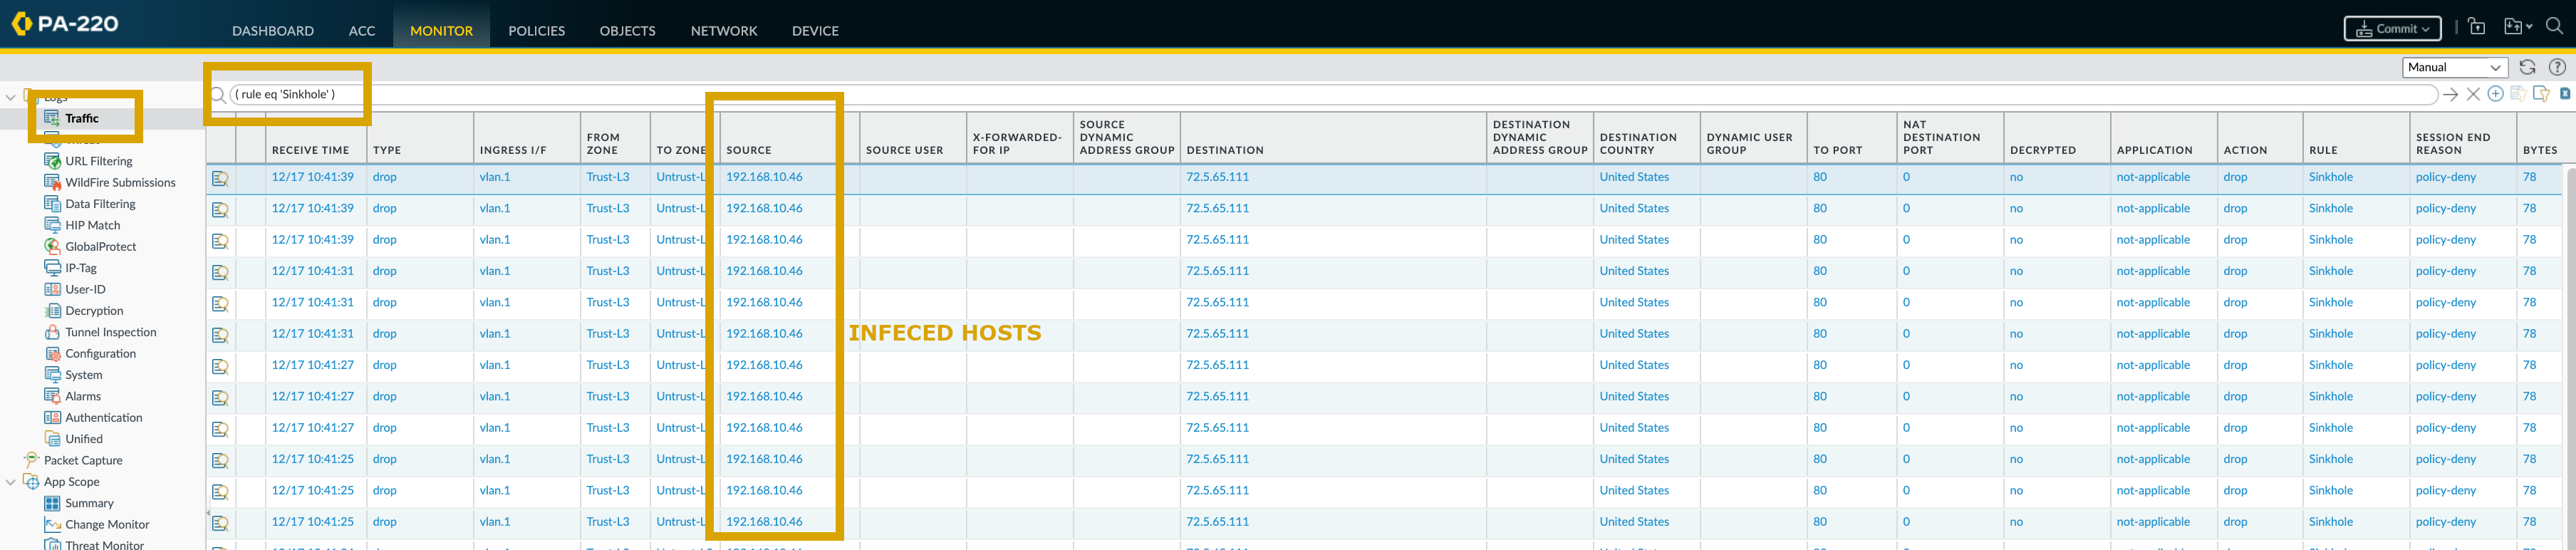Click the PA-220 Palo Alto logo
Viewport: 2576px width, 550px height.
pyautogui.click(x=65, y=23)
